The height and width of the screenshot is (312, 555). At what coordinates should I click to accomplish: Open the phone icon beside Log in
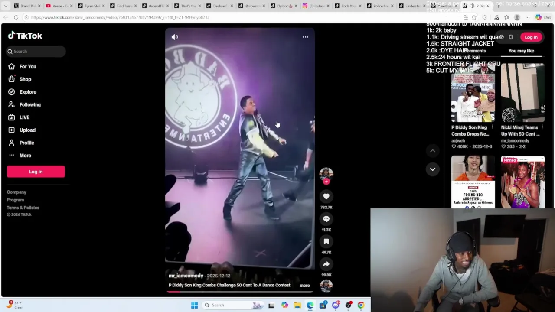point(511,37)
